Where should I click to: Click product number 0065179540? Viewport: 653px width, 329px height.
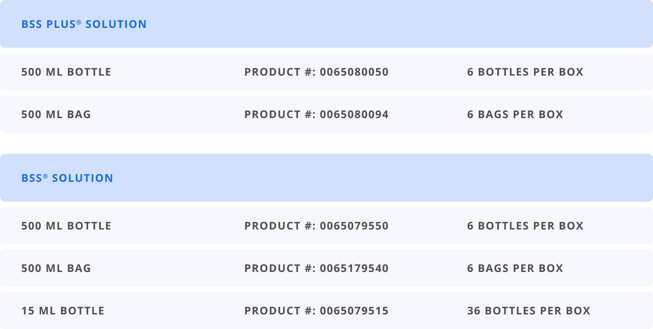click(354, 268)
